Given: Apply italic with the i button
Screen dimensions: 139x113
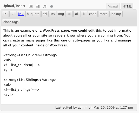Looking at the screenshot, I should (x=13, y=14).
